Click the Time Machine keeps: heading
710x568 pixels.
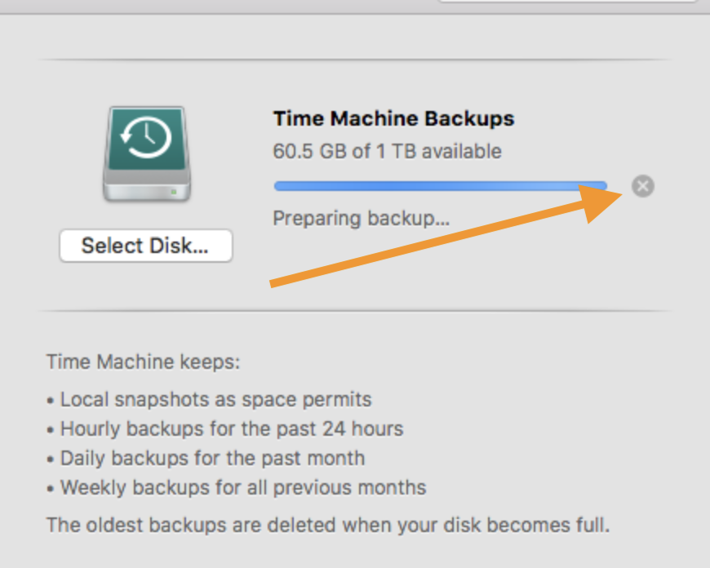click(x=143, y=362)
